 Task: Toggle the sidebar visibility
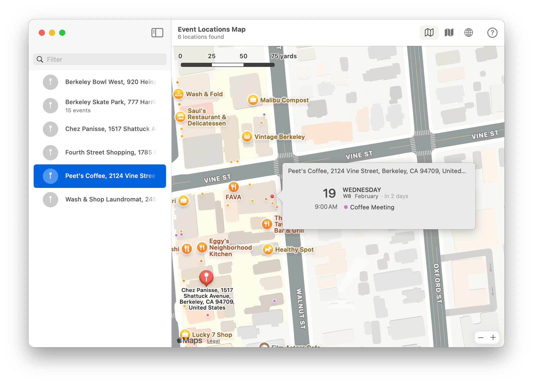[x=157, y=33]
